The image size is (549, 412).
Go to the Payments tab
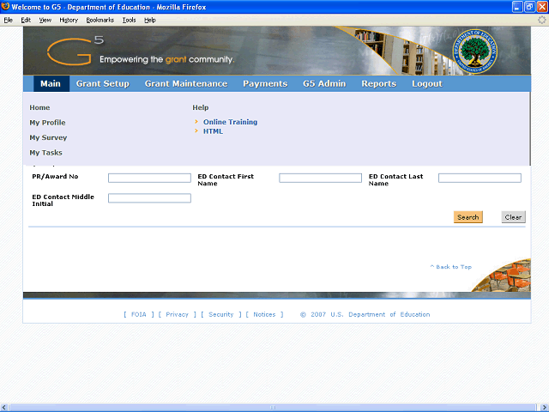click(x=265, y=84)
